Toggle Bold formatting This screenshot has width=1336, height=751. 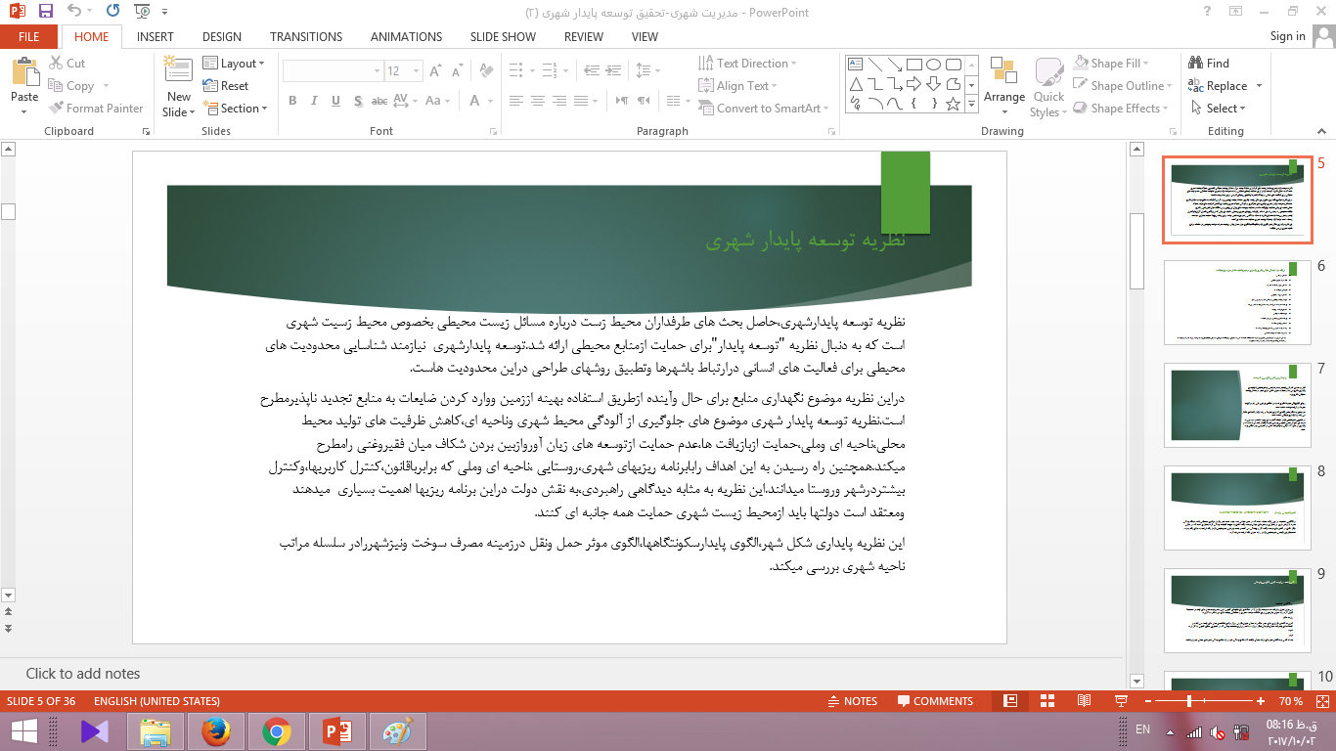(292, 101)
